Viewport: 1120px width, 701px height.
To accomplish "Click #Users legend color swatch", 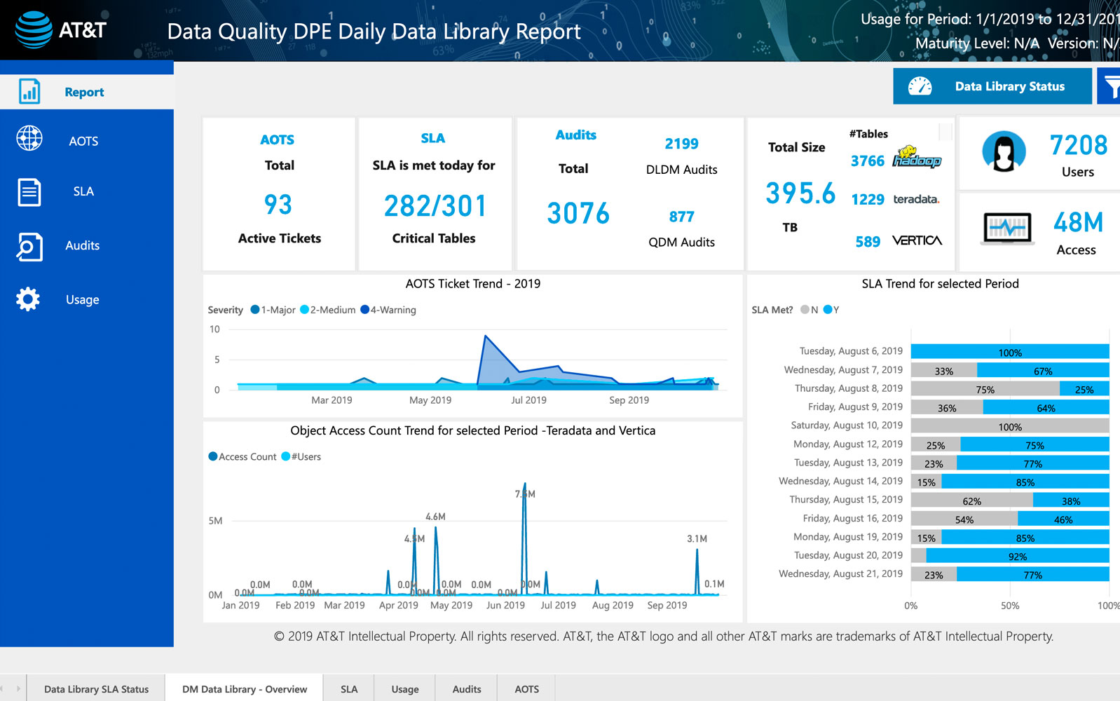I will (x=285, y=456).
